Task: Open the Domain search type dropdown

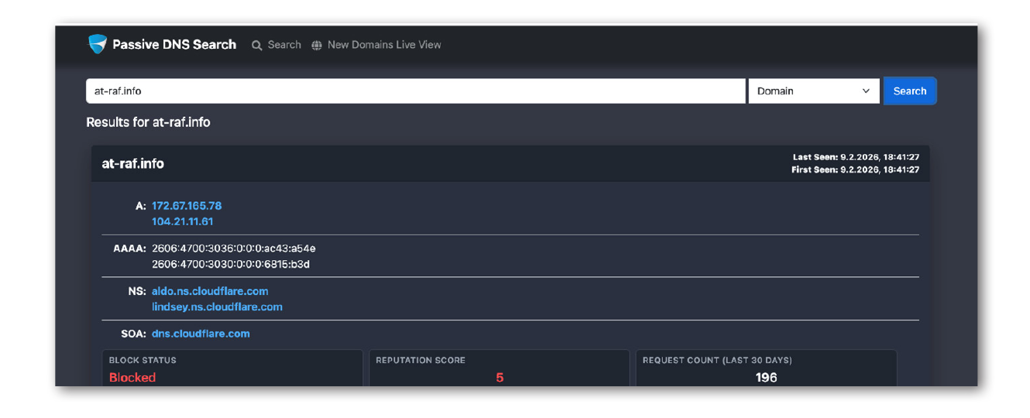Action: (x=813, y=91)
